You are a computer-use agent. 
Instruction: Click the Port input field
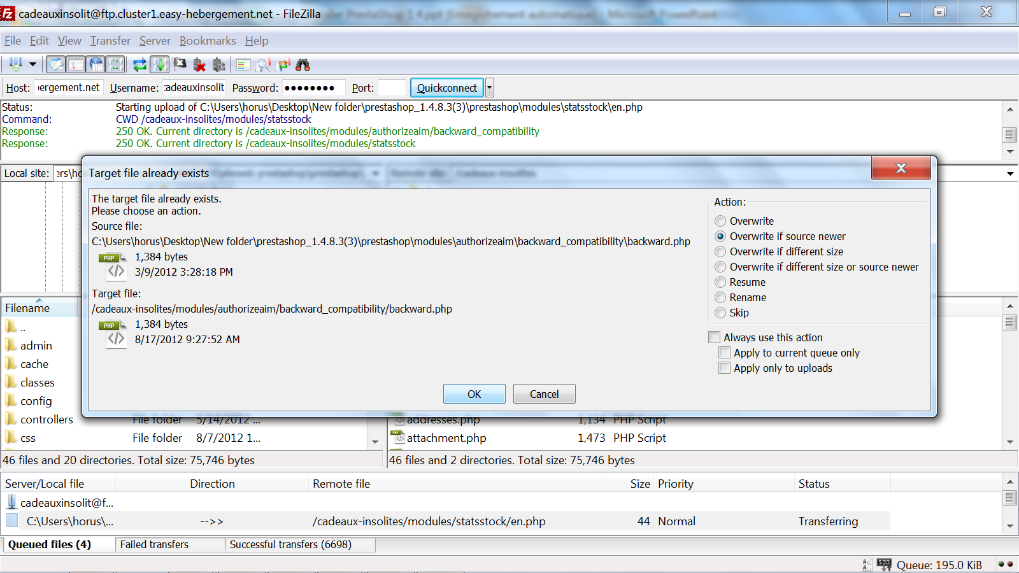coord(392,88)
